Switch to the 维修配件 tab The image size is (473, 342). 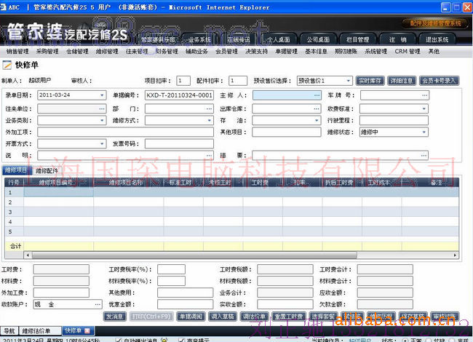(47, 170)
